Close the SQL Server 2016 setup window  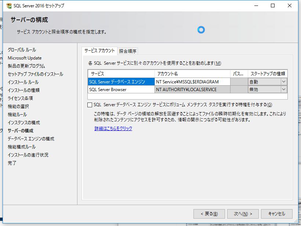tap(290, 6)
